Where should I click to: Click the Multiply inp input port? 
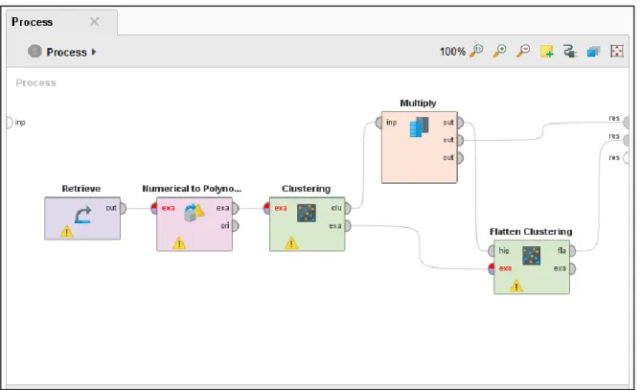[378, 123]
